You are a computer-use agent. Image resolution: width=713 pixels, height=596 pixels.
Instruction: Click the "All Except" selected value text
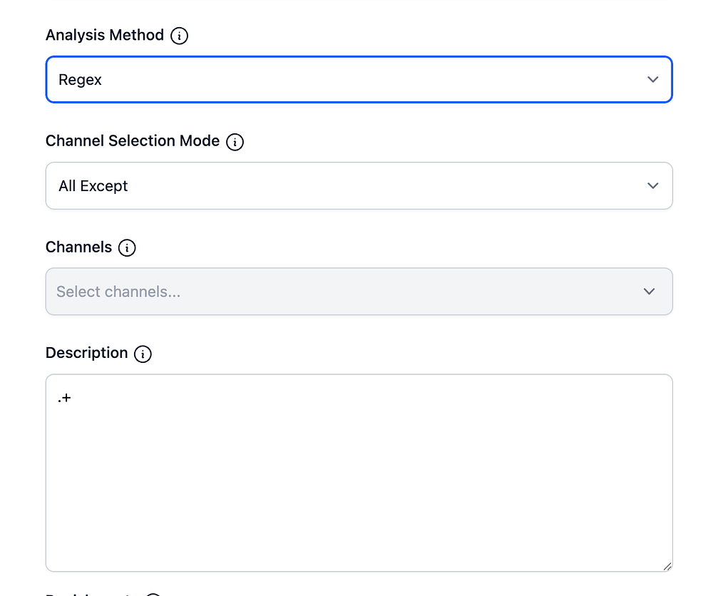(x=93, y=186)
